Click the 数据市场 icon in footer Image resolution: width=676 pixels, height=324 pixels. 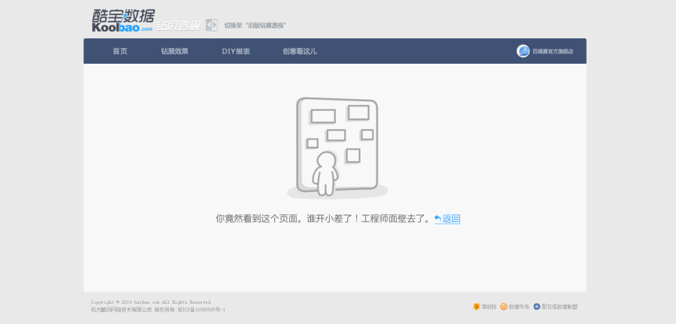(503, 307)
